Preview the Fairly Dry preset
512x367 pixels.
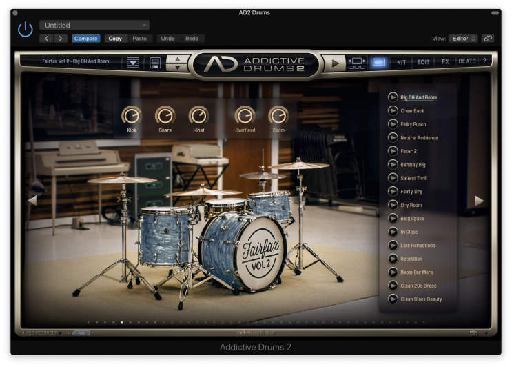[393, 191]
